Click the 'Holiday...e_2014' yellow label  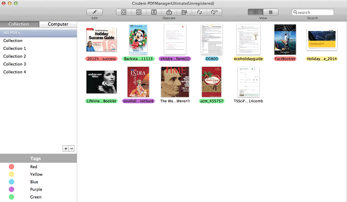pyautogui.click(x=322, y=59)
